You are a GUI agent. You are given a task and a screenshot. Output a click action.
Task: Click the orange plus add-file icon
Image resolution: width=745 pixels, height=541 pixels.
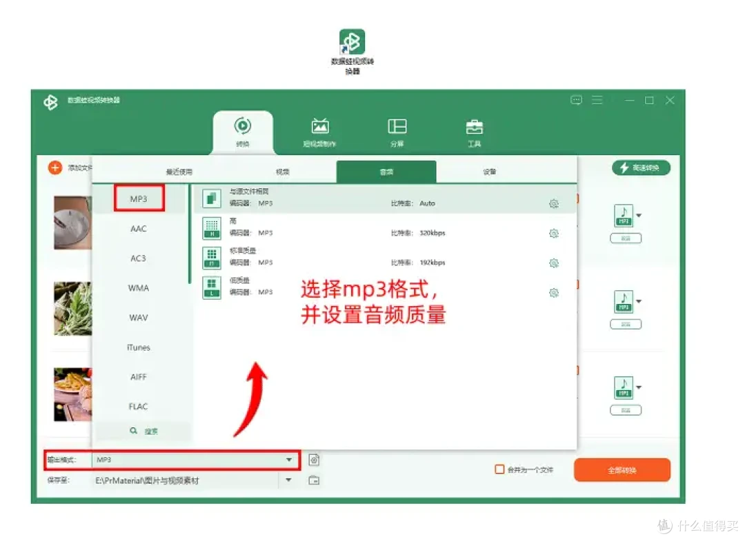click(x=55, y=167)
